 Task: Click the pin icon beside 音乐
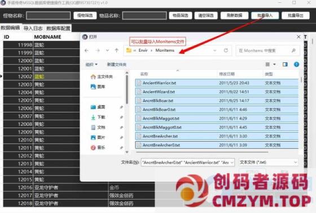(x=121, y=148)
